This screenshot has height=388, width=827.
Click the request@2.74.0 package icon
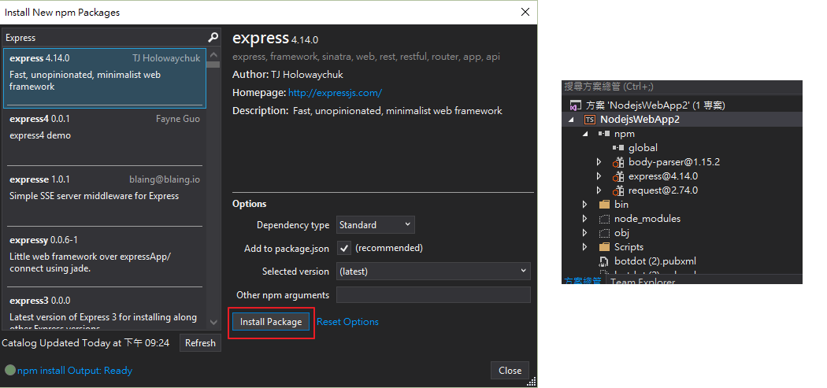click(618, 190)
